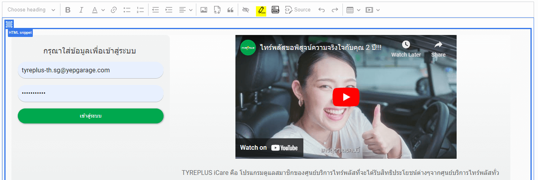
Task: Expand the table dropdown arrow
Action: point(359,10)
